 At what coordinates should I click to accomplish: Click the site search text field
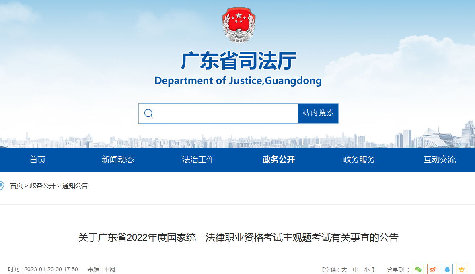[x=218, y=113]
